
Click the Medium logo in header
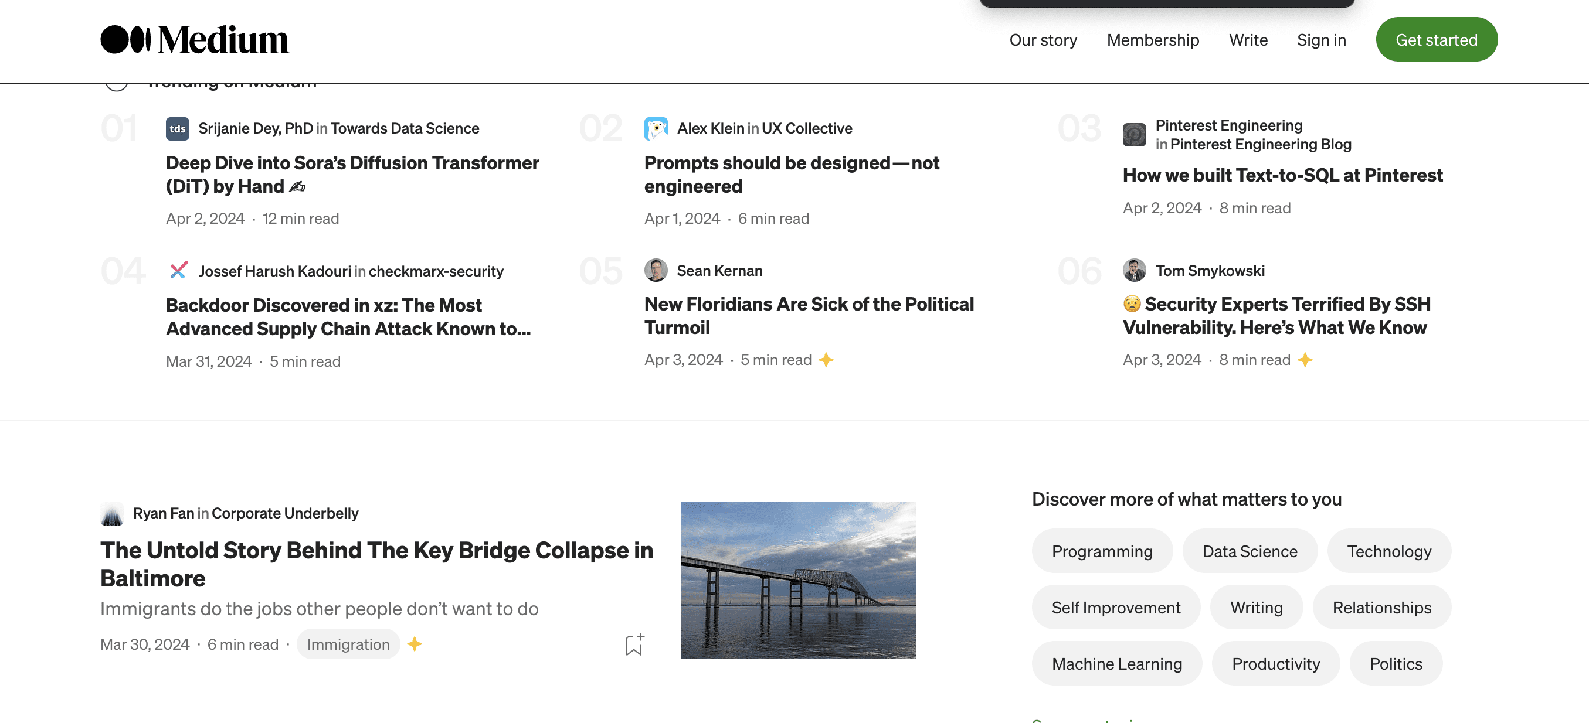tap(194, 40)
